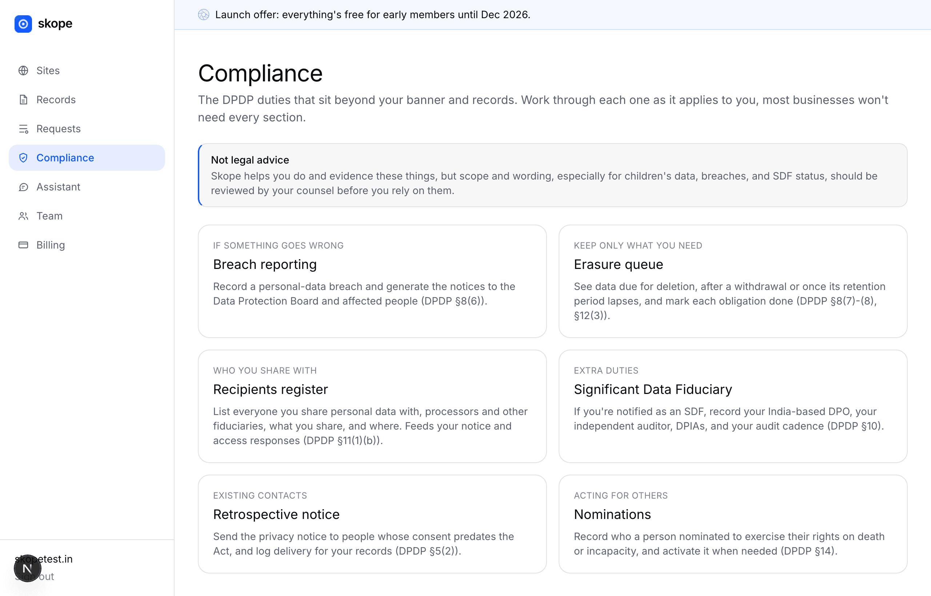Image resolution: width=931 pixels, height=596 pixels.
Task: Click the launch offer banner icon
Action: 204,15
